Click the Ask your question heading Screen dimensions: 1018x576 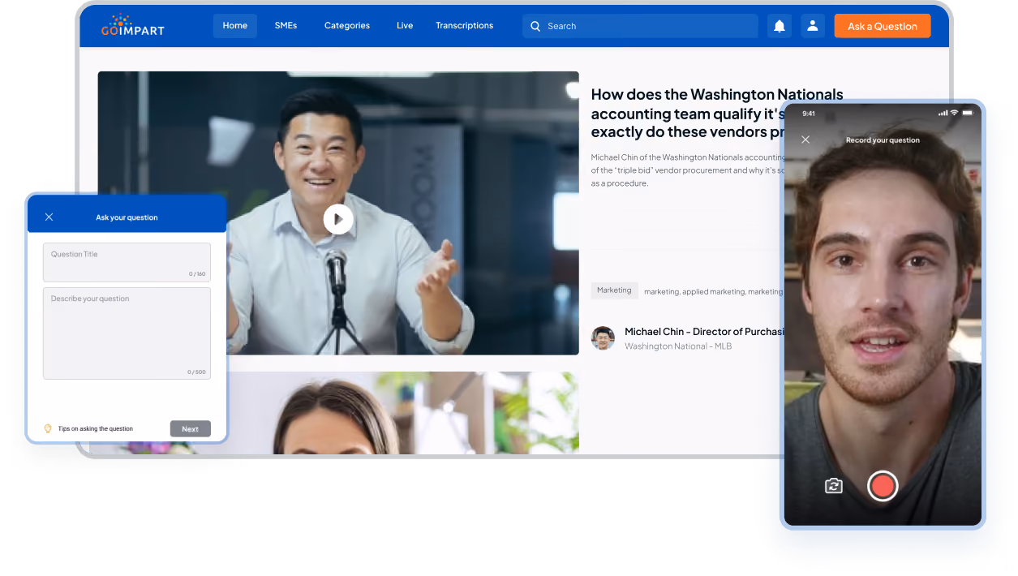[127, 217]
